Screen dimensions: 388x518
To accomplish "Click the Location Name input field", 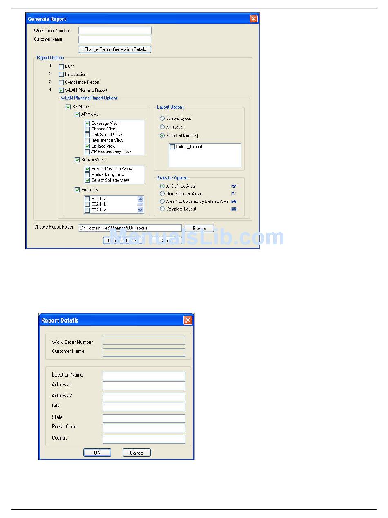I will point(144,376).
